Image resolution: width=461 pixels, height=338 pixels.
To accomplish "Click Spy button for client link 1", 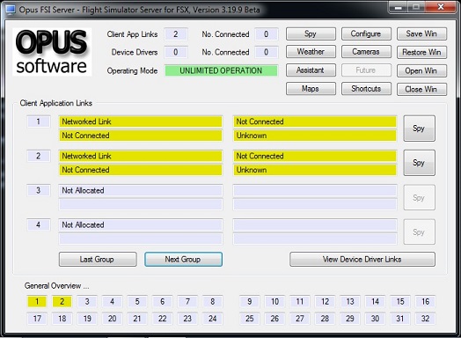I will (419, 129).
